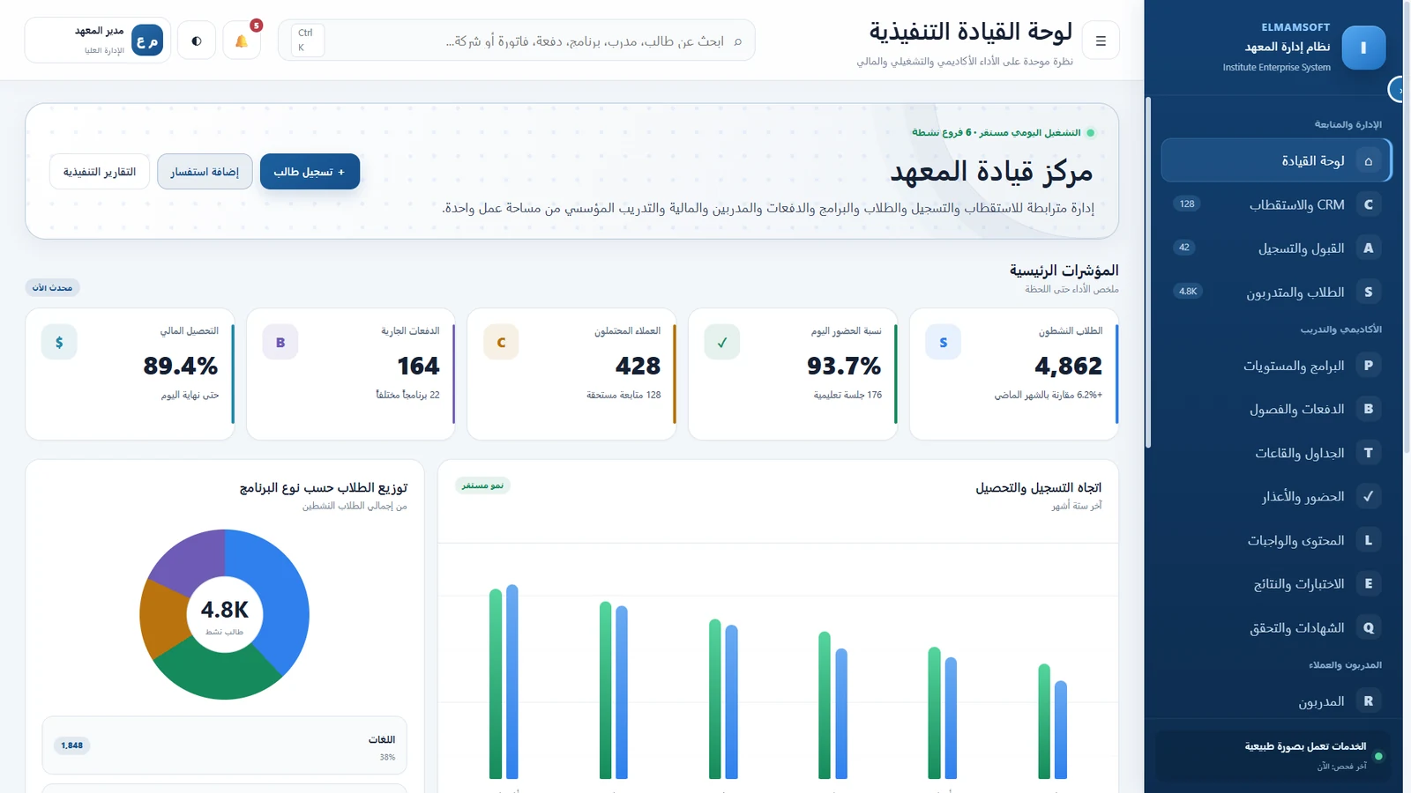The image size is (1411, 793).
Task: Click the hamburger menu icon
Action: [x=1101, y=41]
